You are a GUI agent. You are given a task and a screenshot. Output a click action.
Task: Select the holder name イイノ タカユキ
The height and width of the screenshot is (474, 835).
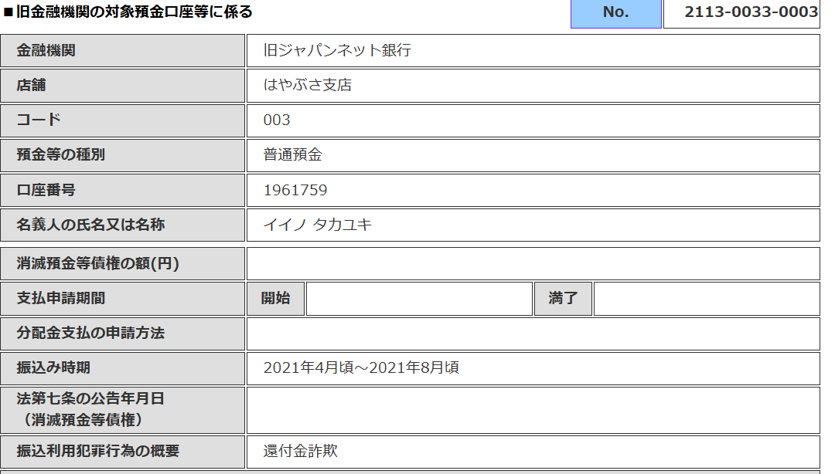[318, 225]
